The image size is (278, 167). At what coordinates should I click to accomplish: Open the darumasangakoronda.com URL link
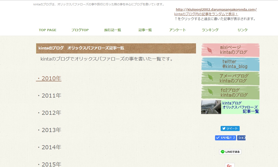[216, 10]
